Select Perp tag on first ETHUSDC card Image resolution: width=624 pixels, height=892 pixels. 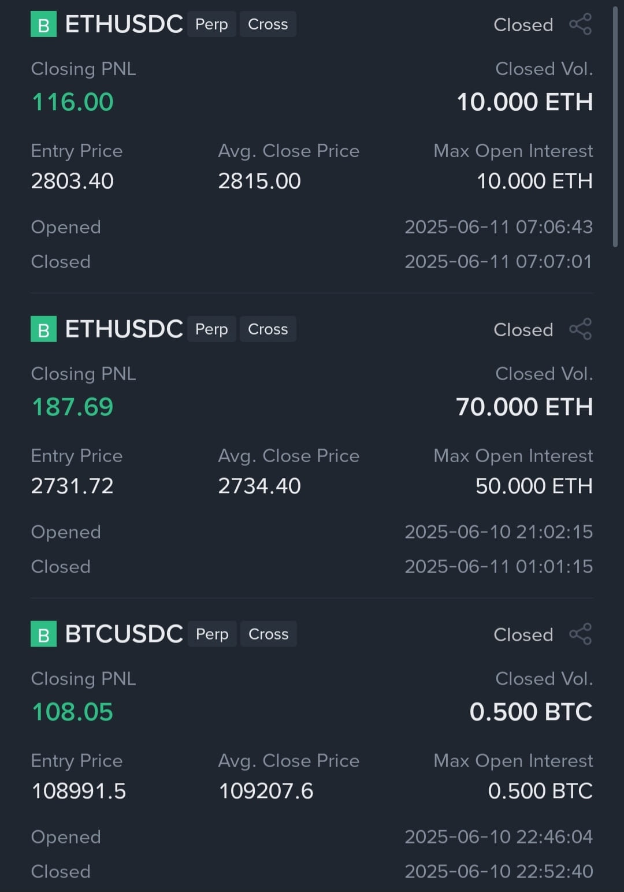tap(211, 24)
